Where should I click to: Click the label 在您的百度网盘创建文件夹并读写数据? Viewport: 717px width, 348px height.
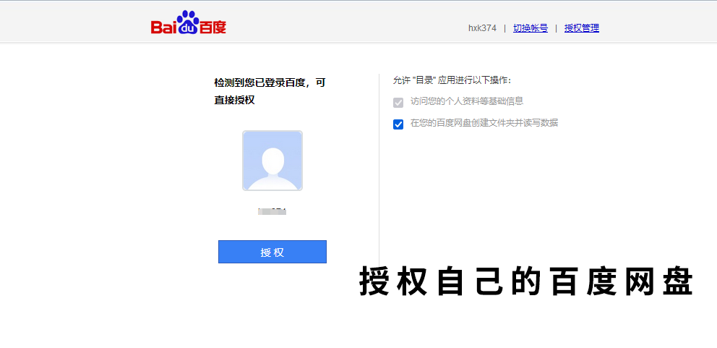484,123
